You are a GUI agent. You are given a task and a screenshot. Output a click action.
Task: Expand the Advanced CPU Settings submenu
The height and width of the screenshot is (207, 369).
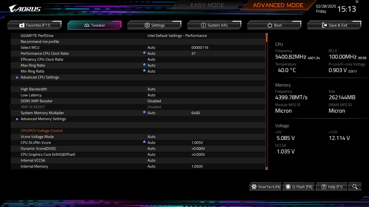[x=40, y=77]
